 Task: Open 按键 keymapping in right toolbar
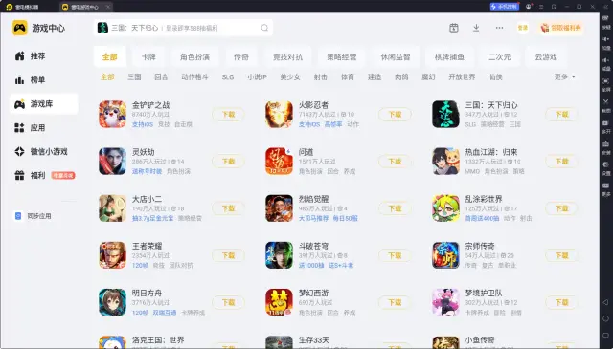606,23
